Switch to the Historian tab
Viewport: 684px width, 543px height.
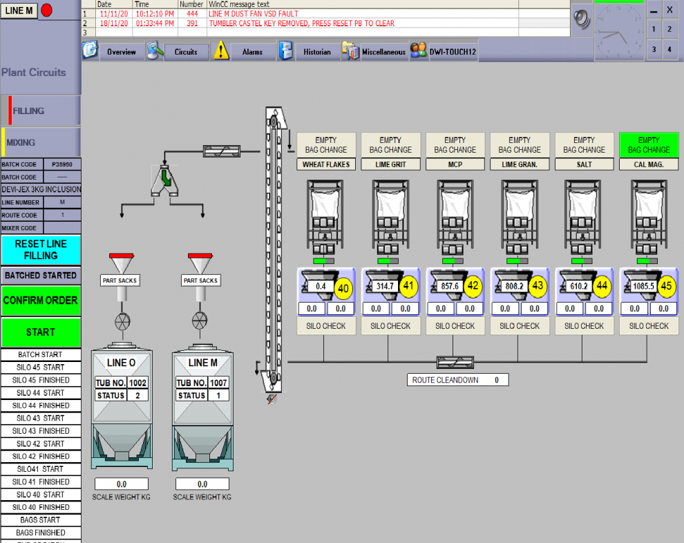[x=317, y=52]
